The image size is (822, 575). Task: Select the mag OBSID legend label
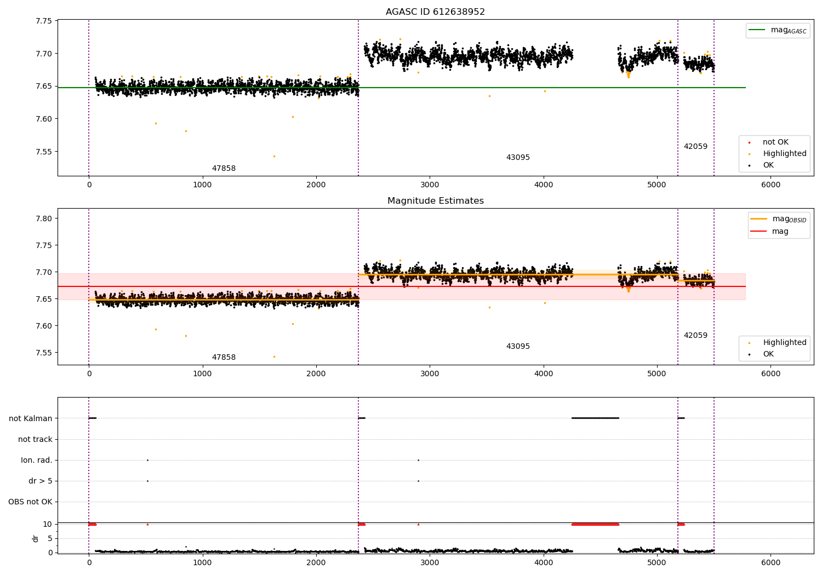coord(789,219)
